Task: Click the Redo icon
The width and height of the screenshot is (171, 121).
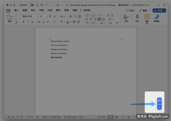Action: pos(53,5)
